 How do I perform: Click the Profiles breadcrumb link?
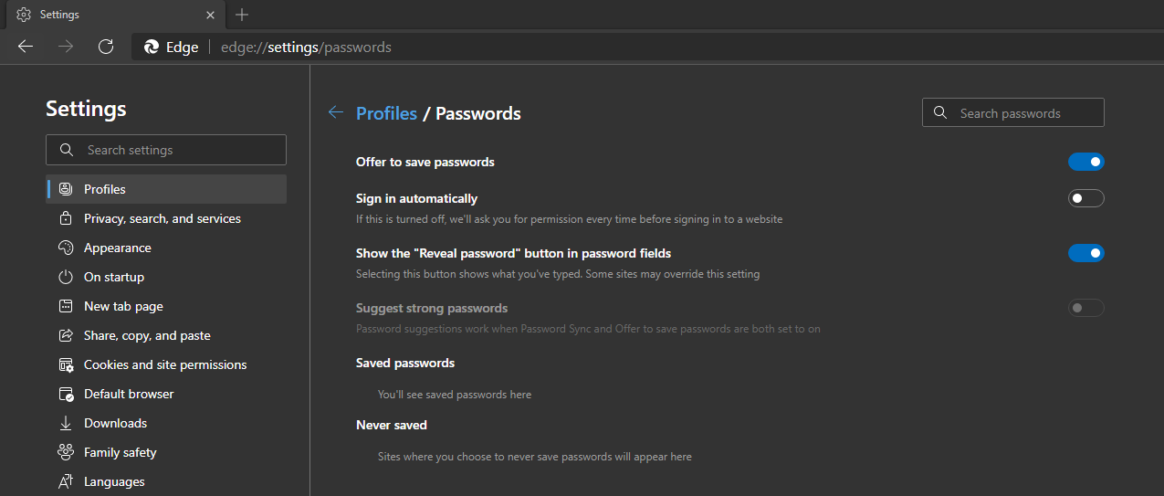(386, 113)
